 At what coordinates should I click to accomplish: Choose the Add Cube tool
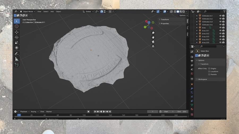point(17,65)
